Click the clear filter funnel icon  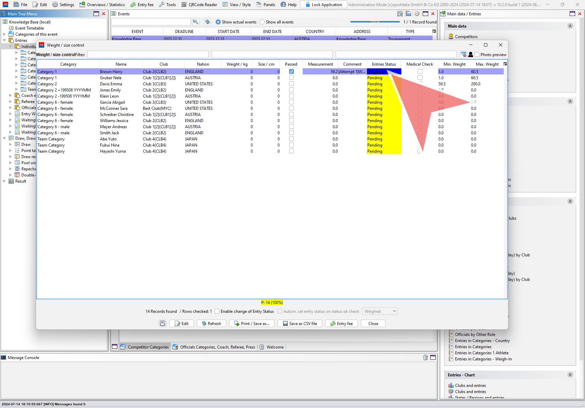[463, 54]
